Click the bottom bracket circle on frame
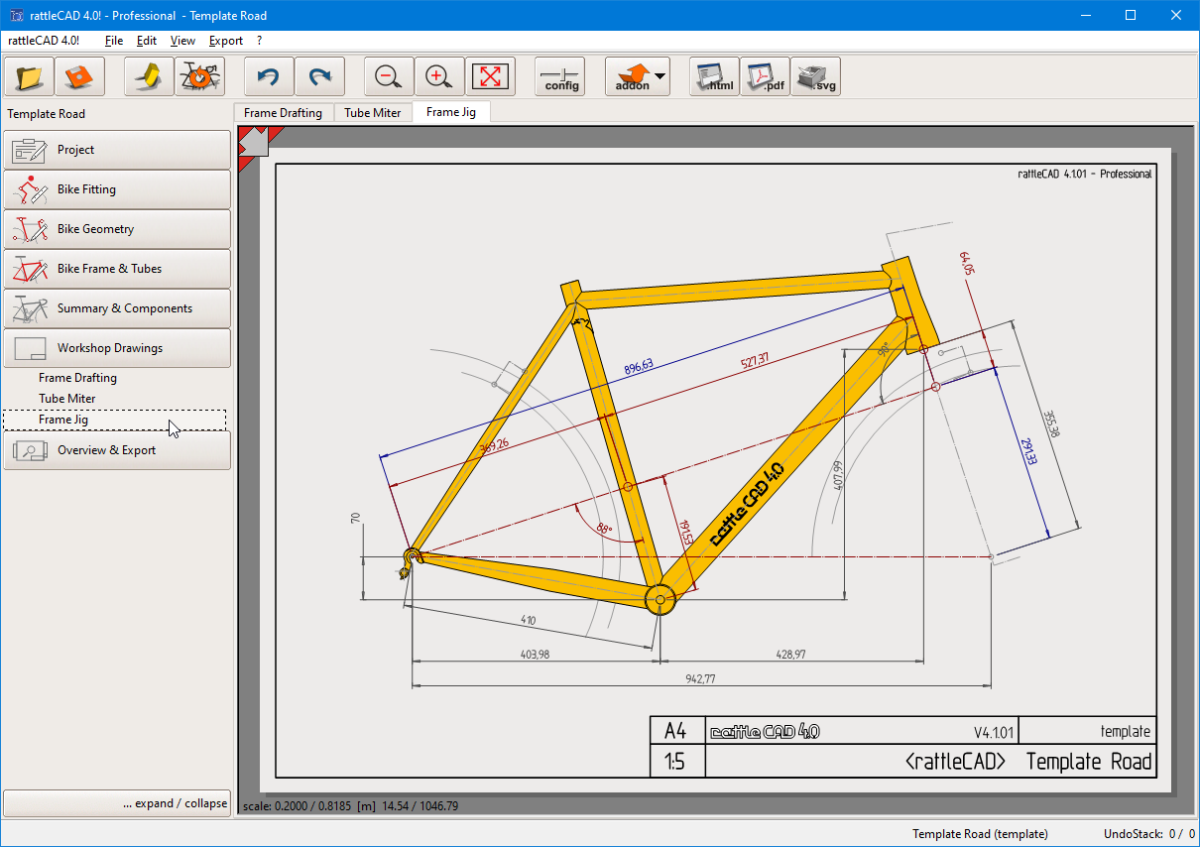The height and width of the screenshot is (847, 1200). coord(660,599)
